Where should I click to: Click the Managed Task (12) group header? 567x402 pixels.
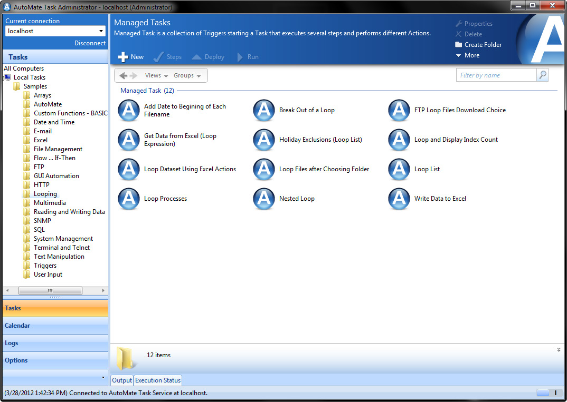[x=147, y=91]
